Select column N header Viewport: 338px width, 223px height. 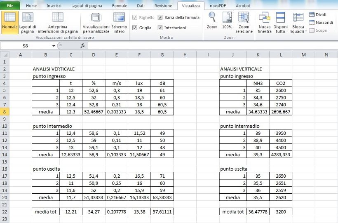pos(326,55)
